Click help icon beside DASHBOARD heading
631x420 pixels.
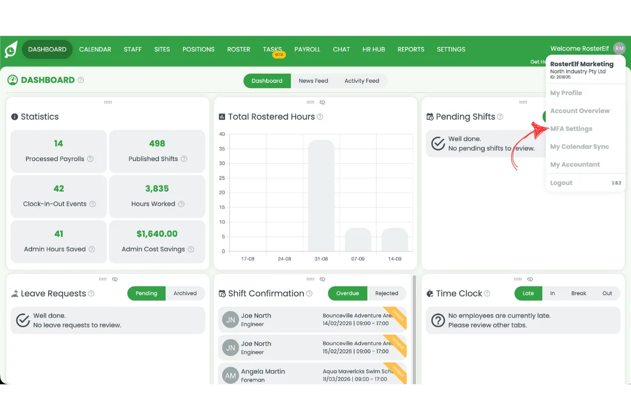pyautogui.click(x=81, y=80)
